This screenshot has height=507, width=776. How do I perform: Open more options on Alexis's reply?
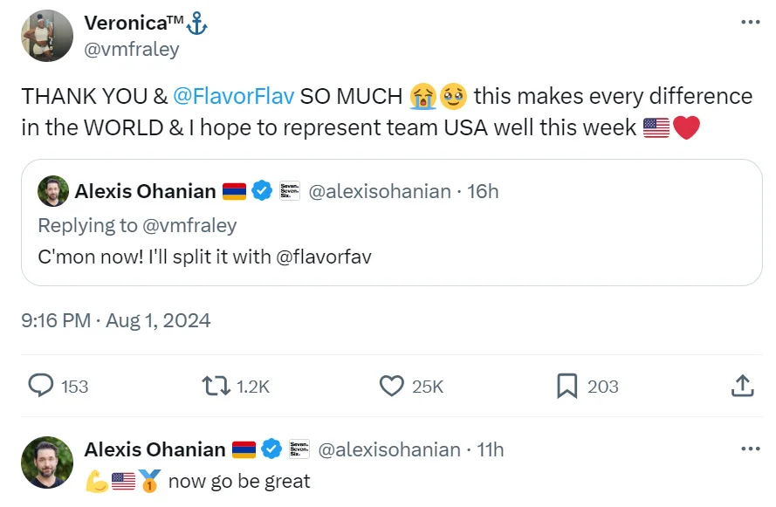pos(750,449)
